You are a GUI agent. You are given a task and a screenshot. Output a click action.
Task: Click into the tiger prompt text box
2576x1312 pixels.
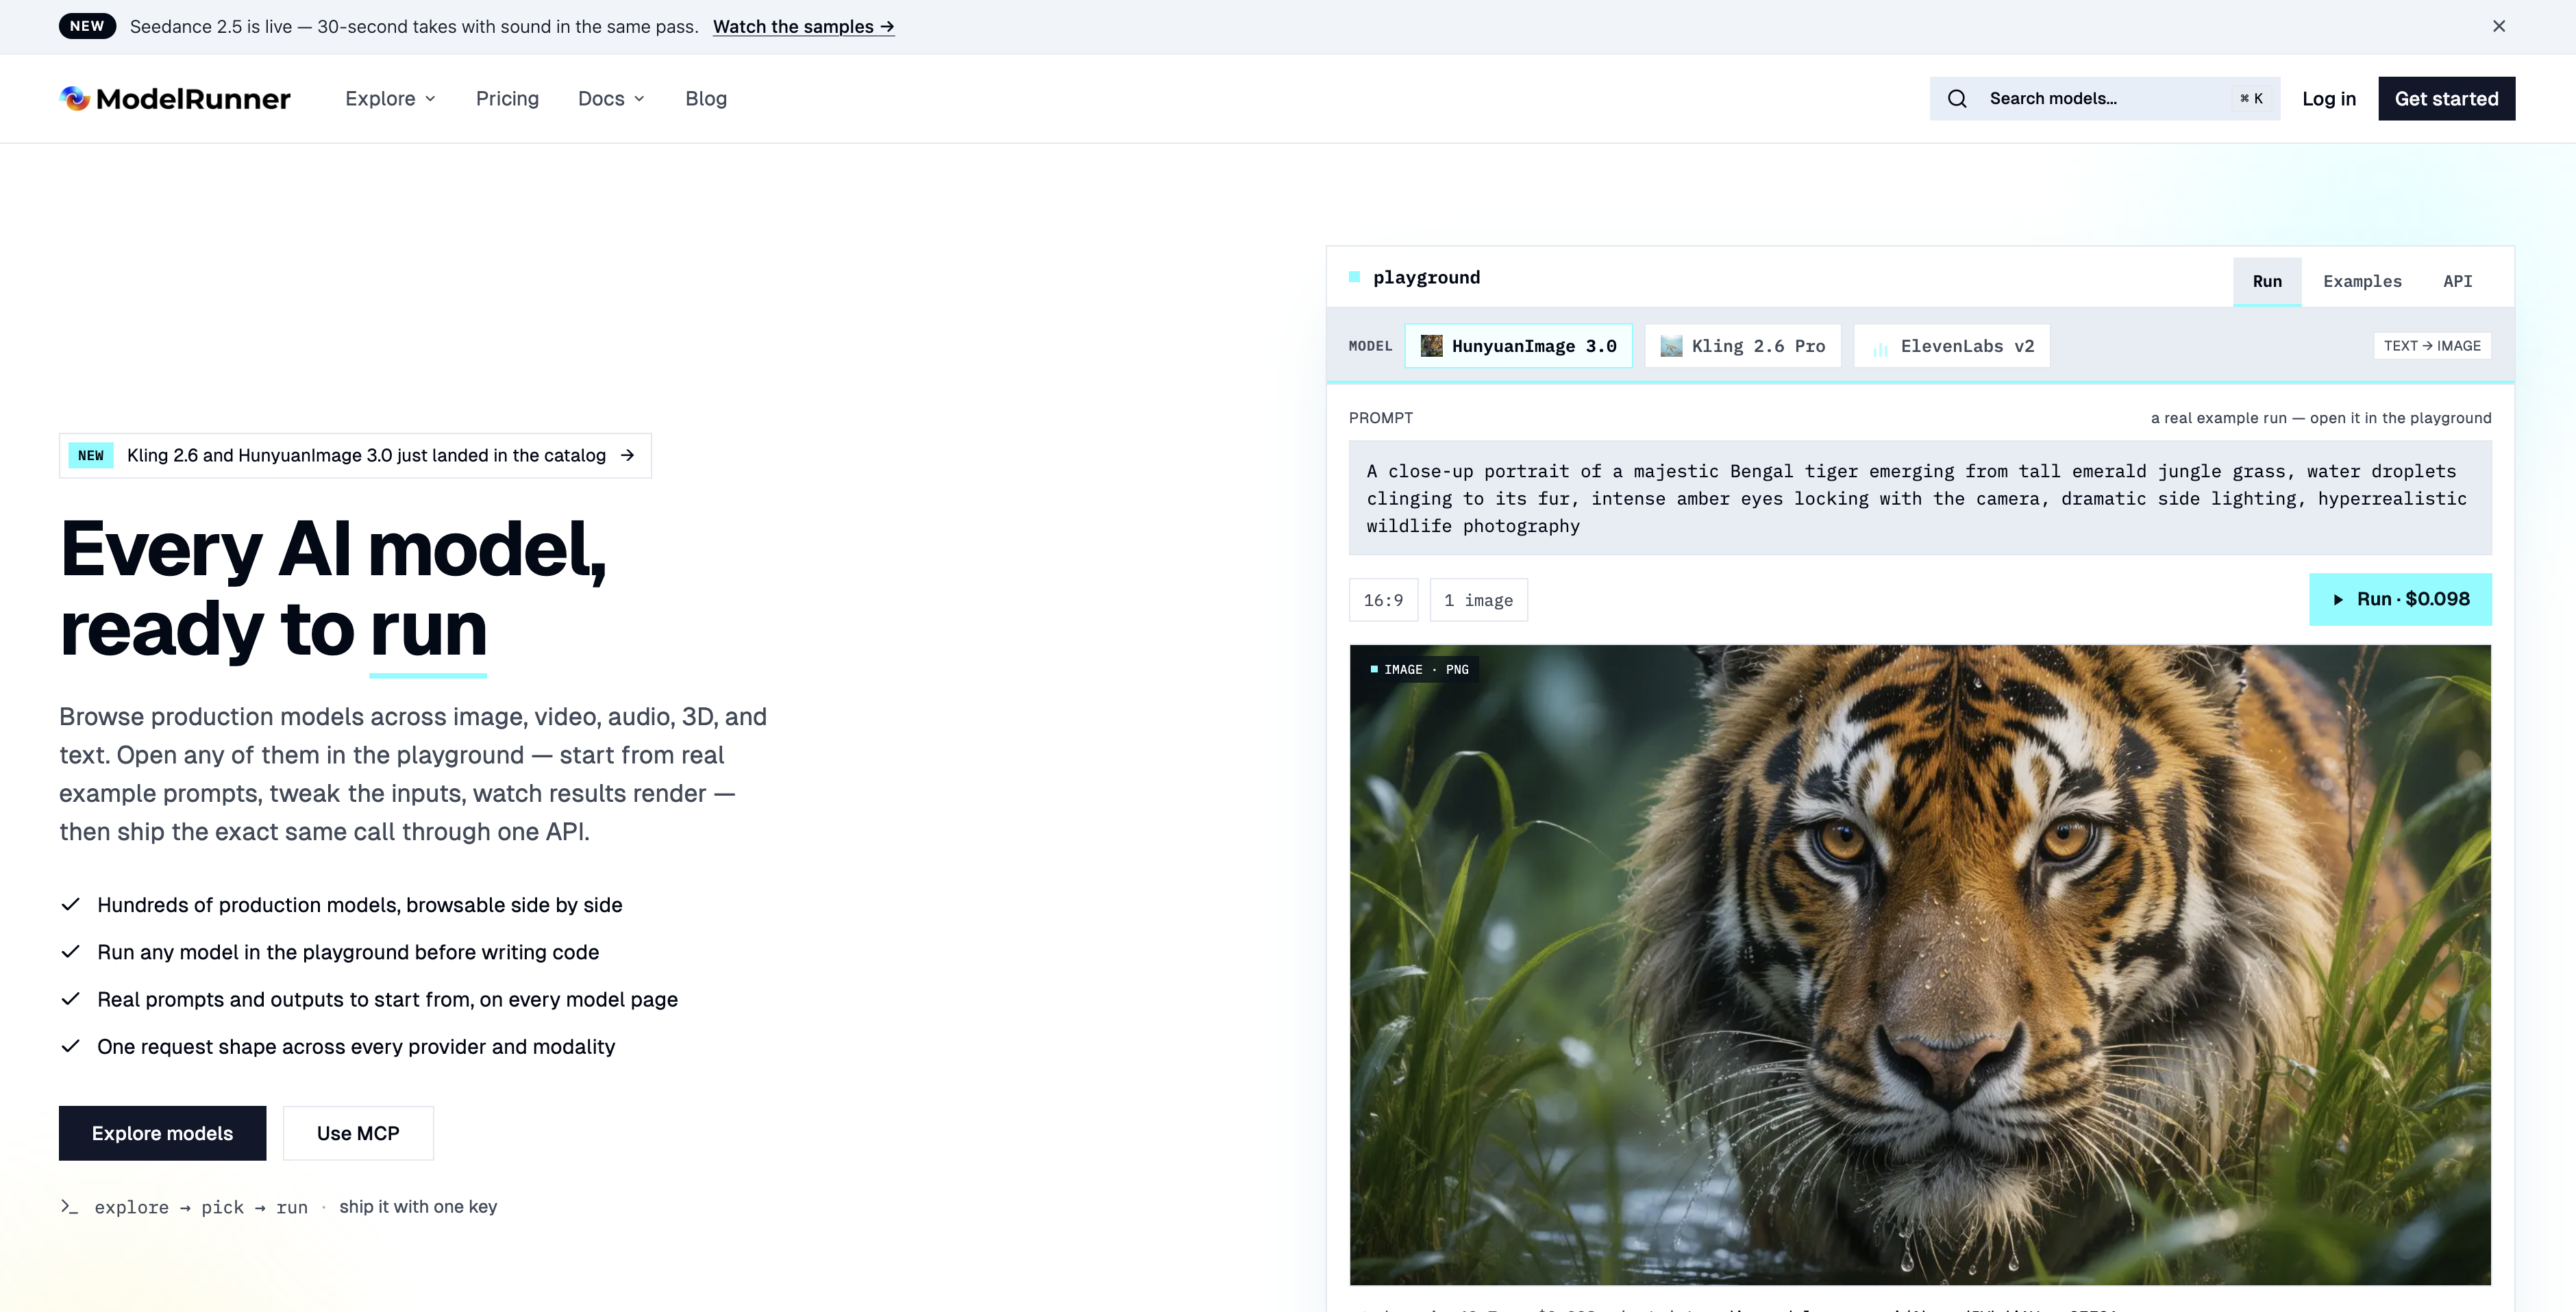point(1919,498)
